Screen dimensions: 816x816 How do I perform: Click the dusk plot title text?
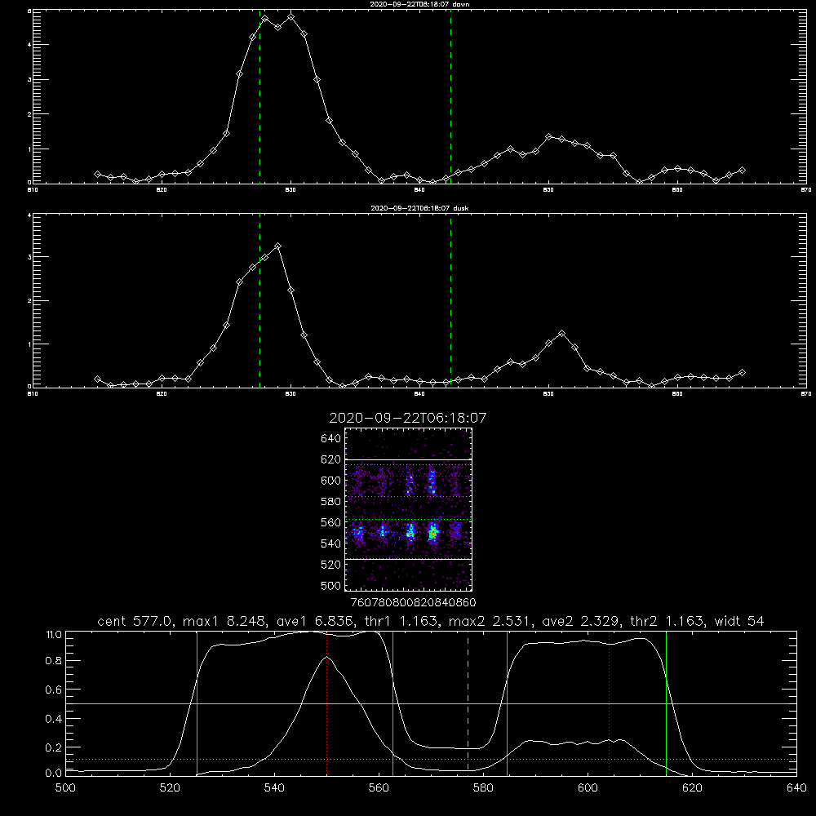(419, 208)
